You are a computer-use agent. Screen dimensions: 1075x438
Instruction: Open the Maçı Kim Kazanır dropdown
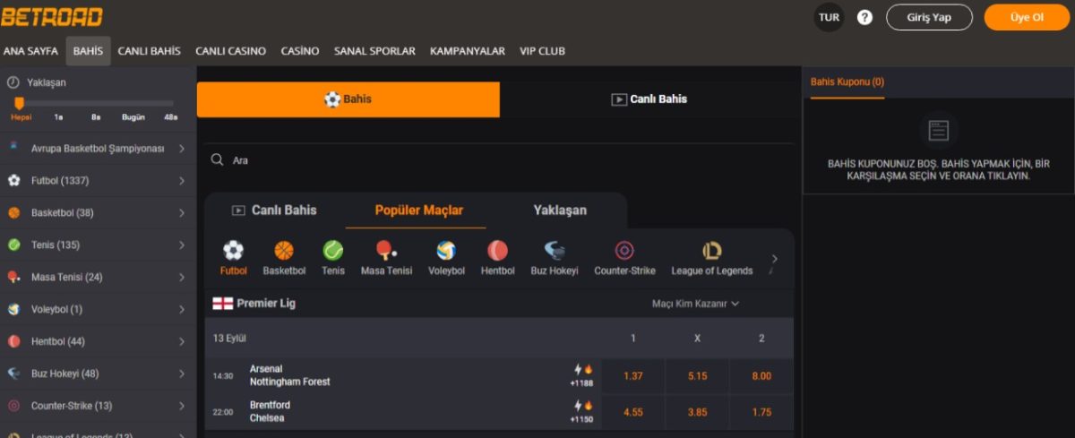(695, 304)
